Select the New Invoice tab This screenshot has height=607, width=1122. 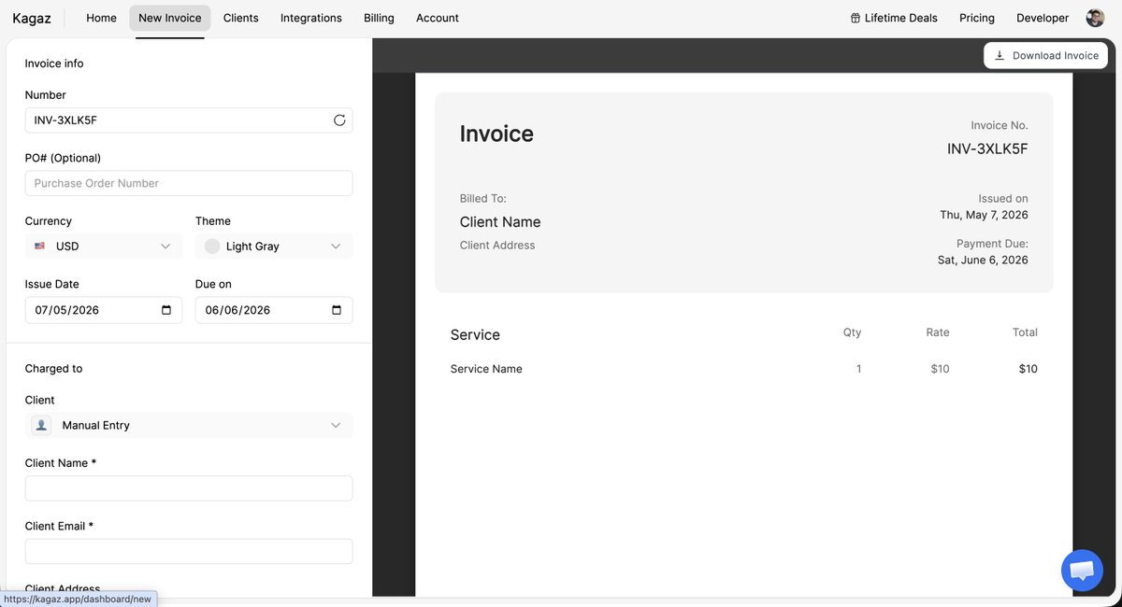tap(170, 18)
